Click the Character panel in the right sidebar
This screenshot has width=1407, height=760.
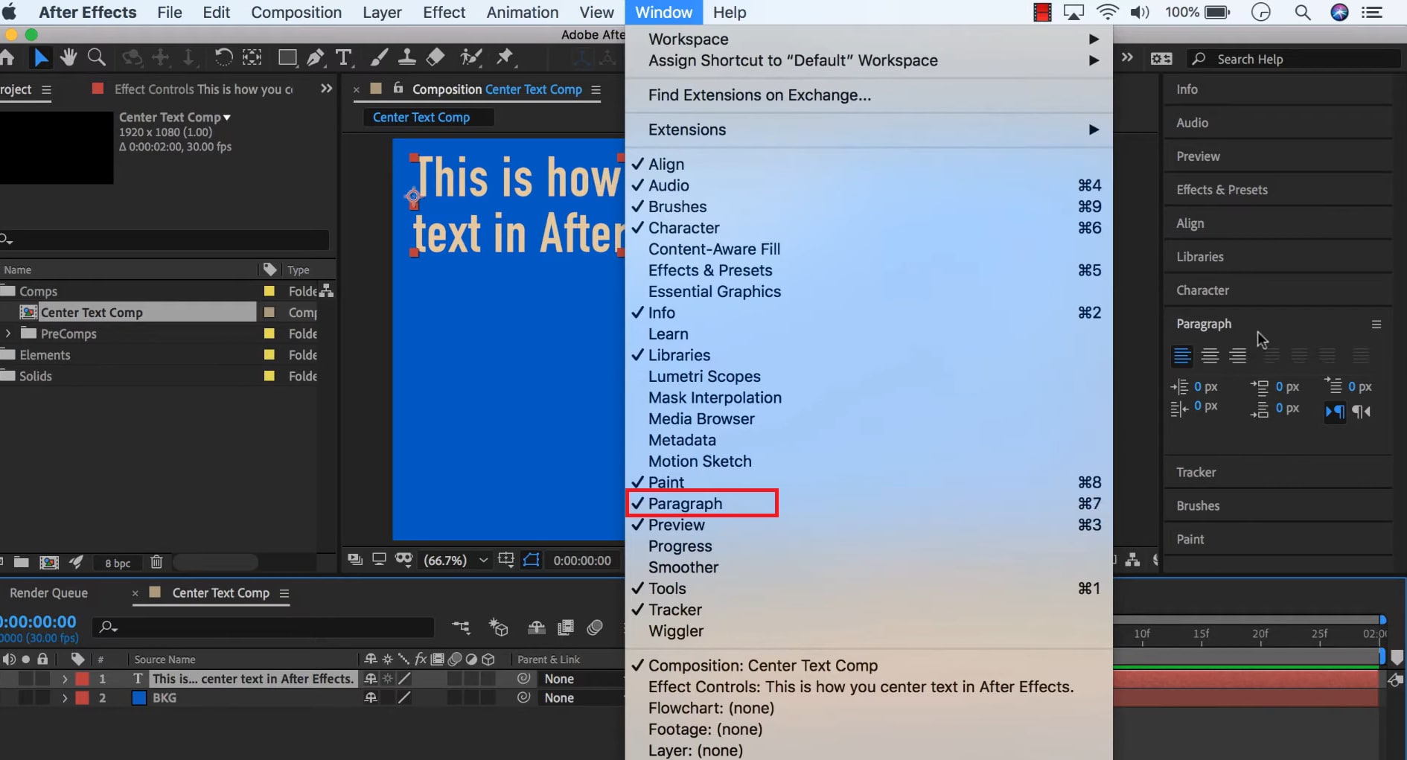click(x=1203, y=290)
